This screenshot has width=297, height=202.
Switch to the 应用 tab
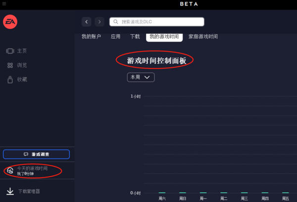pos(115,36)
